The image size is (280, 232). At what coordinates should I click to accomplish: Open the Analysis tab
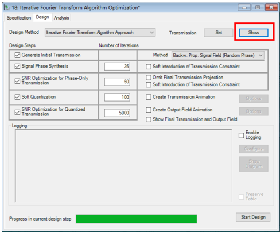coord(61,18)
